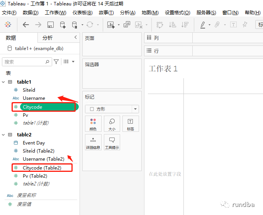Collapse the data pane with arrow
Viewport: 263px width, 215px height.
click(76, 37)
